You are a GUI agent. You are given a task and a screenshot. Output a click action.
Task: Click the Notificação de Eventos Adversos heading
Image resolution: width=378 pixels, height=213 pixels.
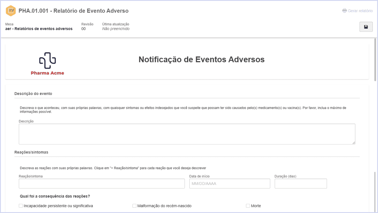[201, 59]
